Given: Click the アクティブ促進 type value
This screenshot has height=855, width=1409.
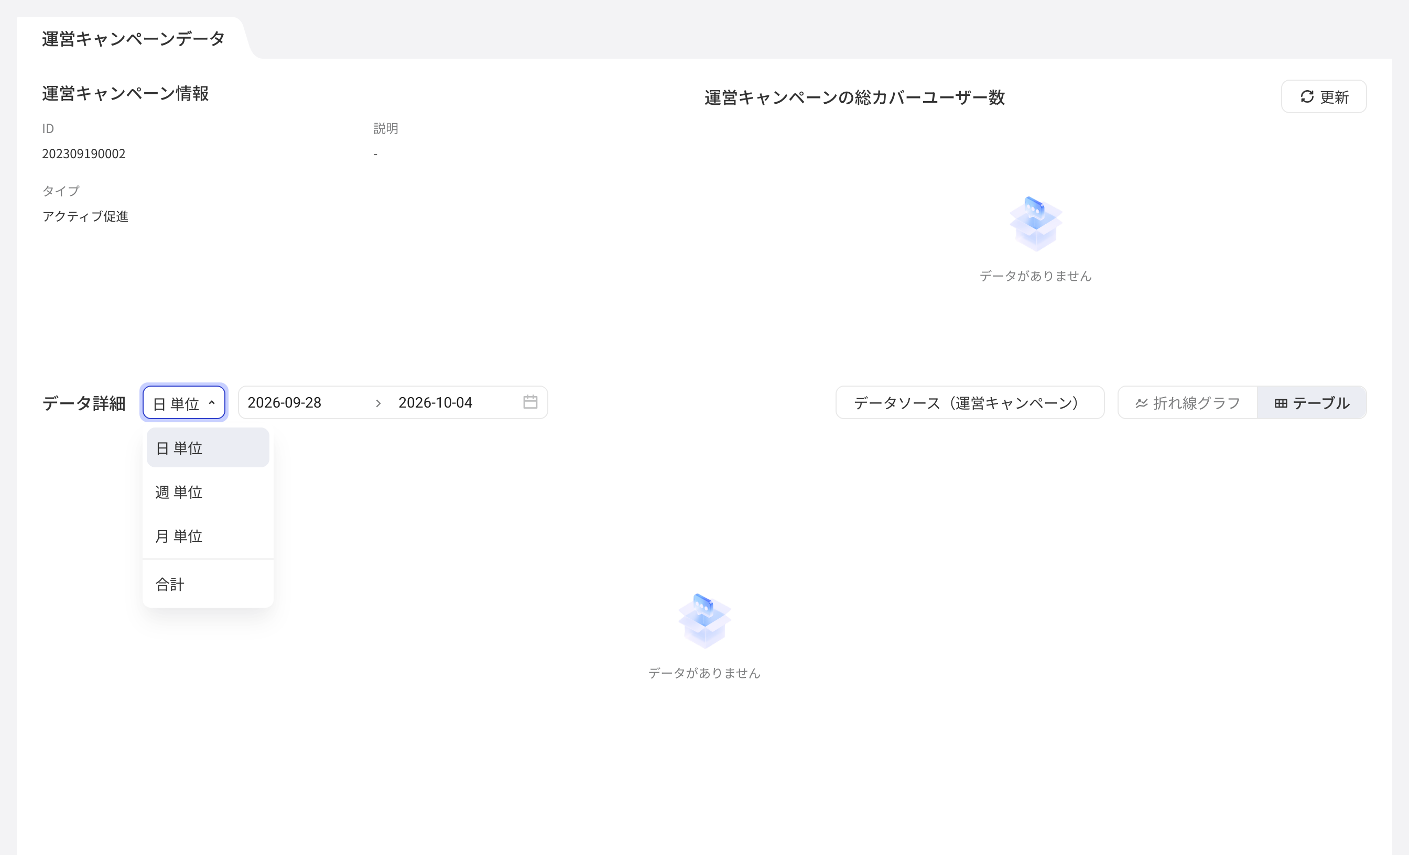Looking at the screenshot, I should point(85,216).
